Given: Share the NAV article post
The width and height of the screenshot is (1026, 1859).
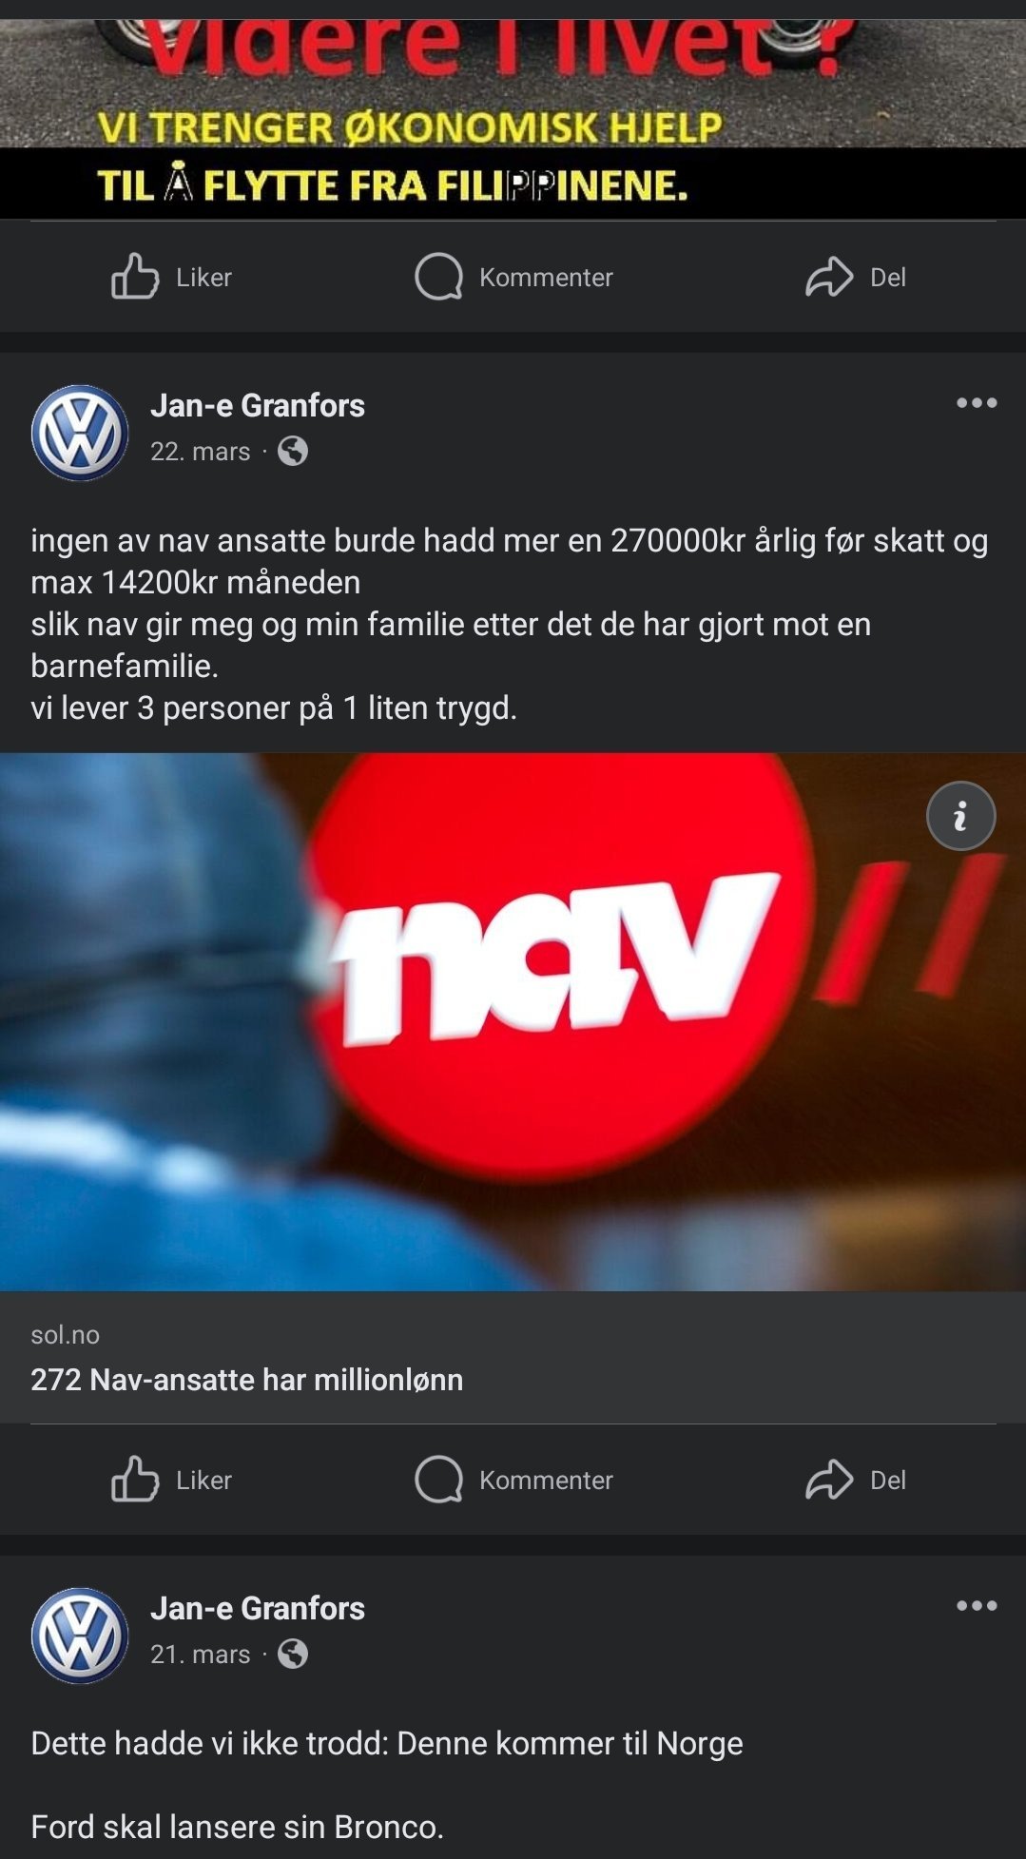Looking at the screenshot, I should click(x=856, y=1480).
